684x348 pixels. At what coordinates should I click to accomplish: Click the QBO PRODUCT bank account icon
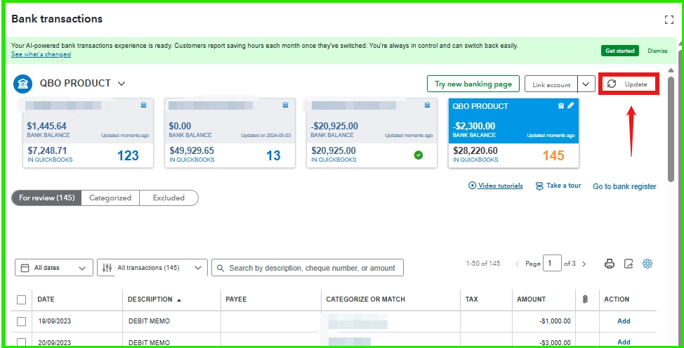[x=22, y=84]
